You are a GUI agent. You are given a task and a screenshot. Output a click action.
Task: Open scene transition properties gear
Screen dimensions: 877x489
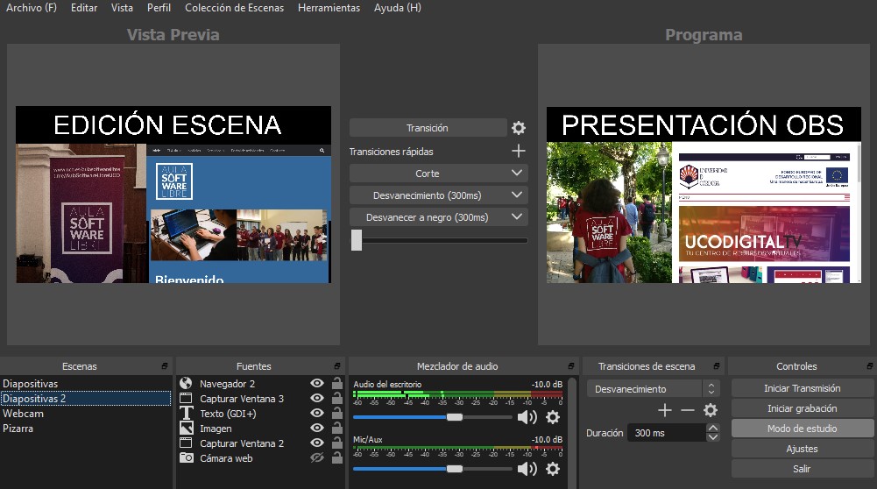711,410
